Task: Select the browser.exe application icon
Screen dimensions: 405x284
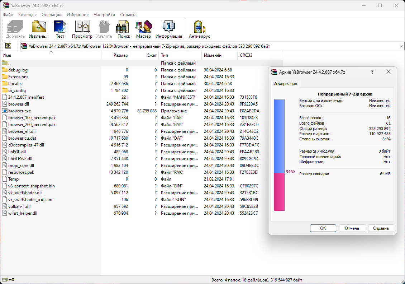Action: [x=4, y=111]
